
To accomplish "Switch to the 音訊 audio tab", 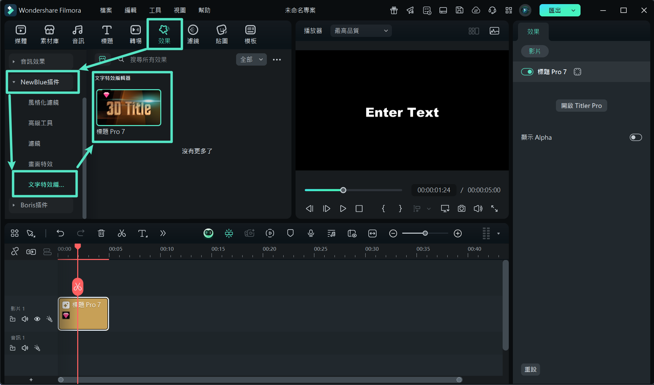I will point(78,35).
